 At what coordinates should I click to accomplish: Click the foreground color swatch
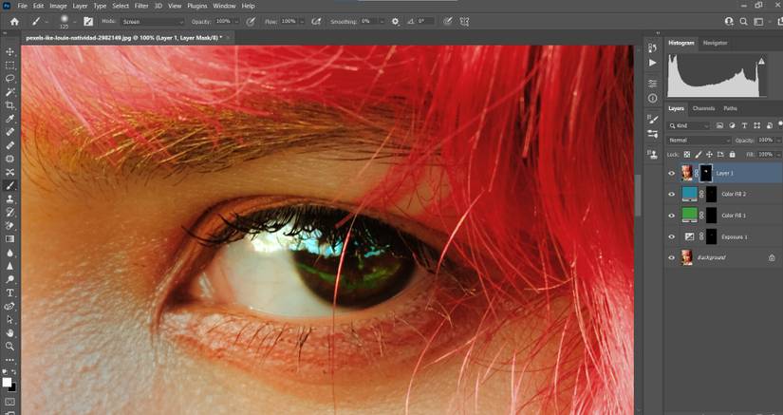pyautogui.click(x=7, y=383)
